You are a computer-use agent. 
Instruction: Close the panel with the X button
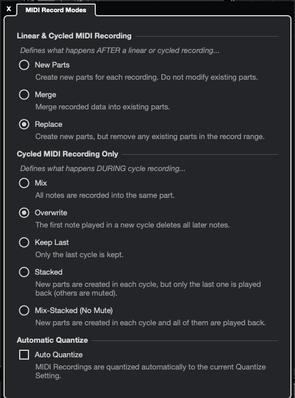pos(9,9)
